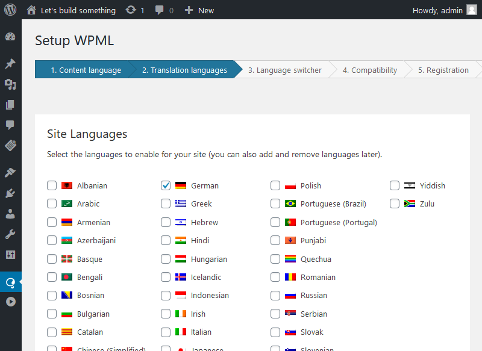The height and width of the screenshot is (351, 482).
Task: Click the Quechua rainbow flag icon
Action: pyautogui.click(x=290, y=259)
